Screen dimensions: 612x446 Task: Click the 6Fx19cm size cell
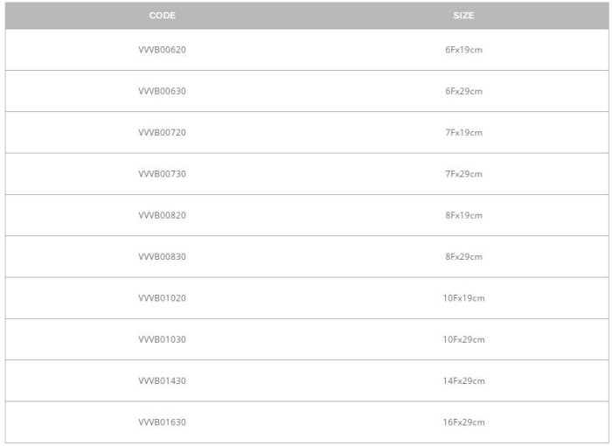[x=463, y=50]
